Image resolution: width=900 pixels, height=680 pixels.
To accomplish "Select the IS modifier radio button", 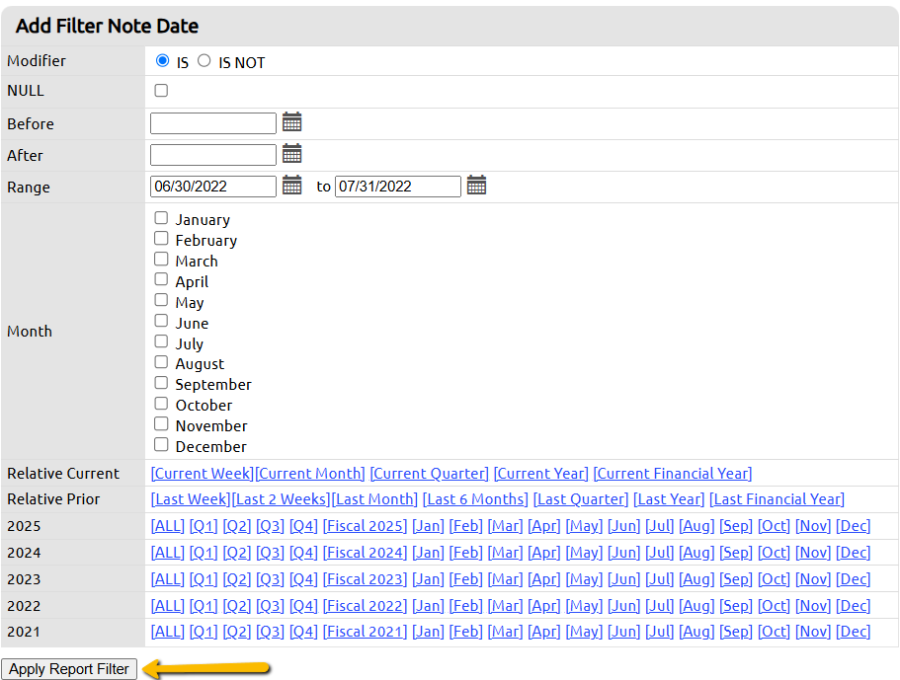I will [x=162, y=60].
